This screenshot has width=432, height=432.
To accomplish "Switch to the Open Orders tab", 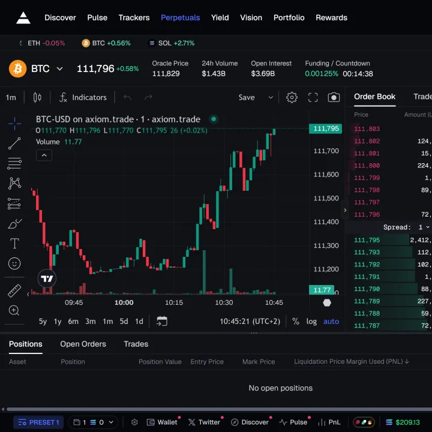I will [x=83, y=344].
